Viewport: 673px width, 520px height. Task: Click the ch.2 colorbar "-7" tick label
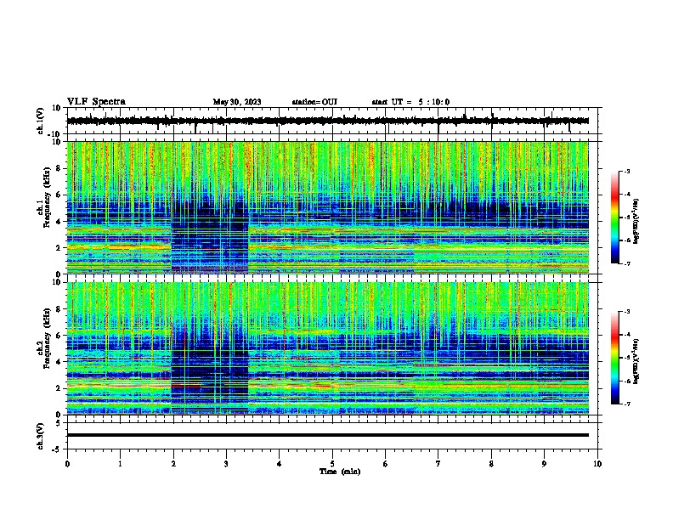(x=627, y=404)
